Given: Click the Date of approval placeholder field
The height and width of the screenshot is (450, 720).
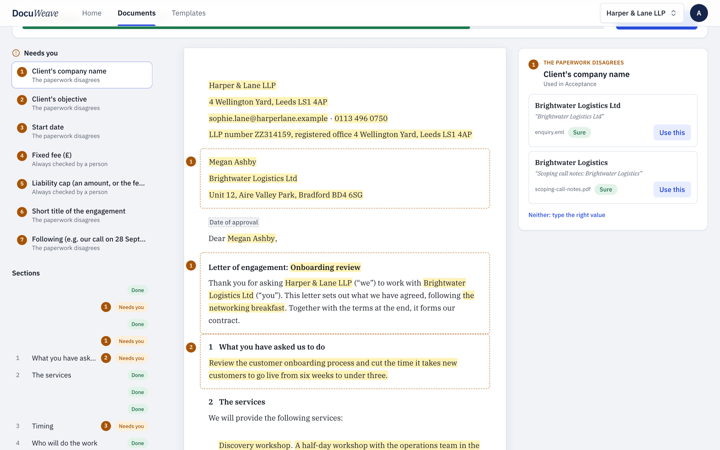Looking at the screenshot, I should (x=234, y=222).
